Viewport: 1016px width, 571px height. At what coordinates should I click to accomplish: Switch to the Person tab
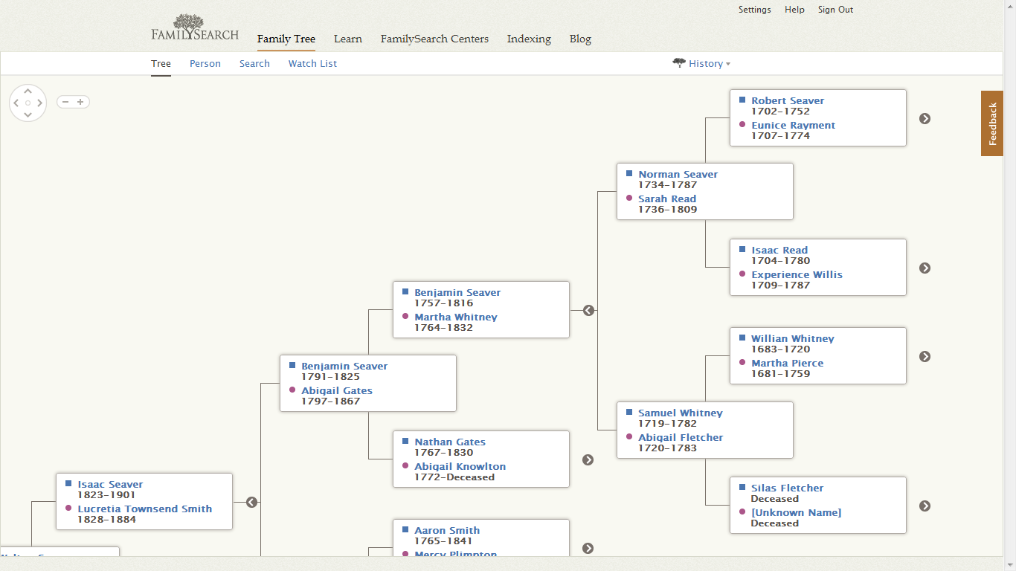(x=205, y=64)
